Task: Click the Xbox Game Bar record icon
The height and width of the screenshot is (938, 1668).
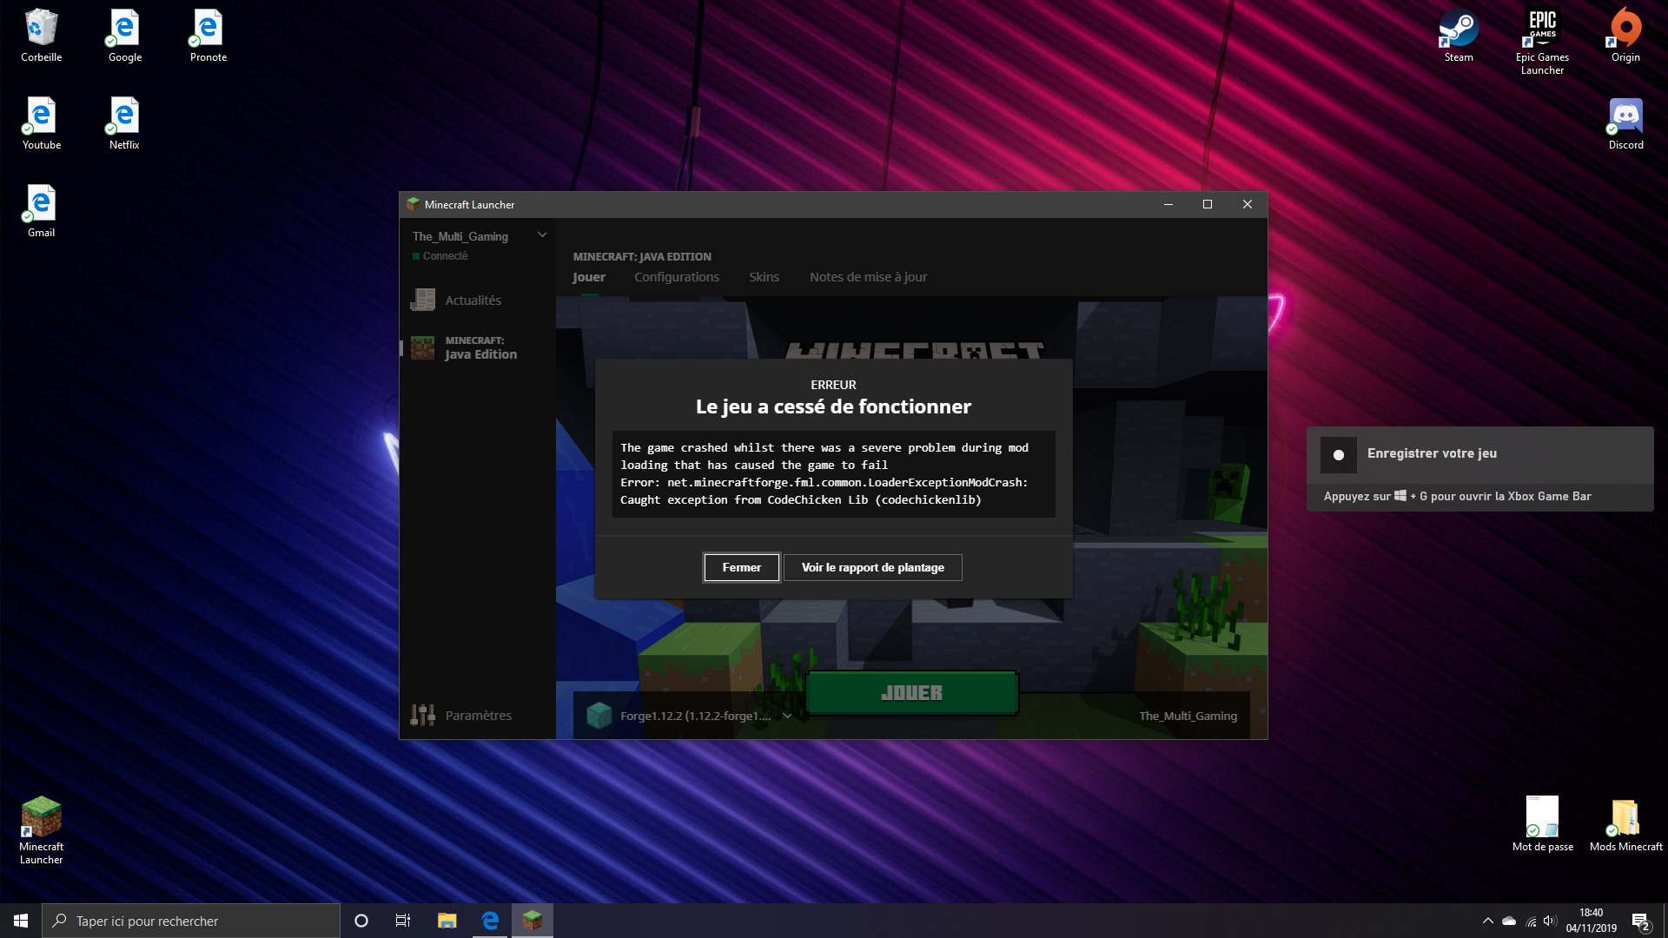Action: pos(1339,455)
